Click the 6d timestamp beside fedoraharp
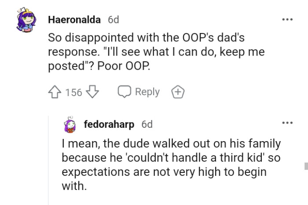308x205 pixels. pos(147,124)
